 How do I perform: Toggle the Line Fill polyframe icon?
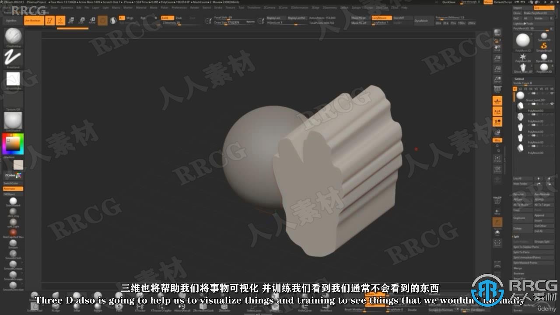pyautogui.click(x=497, y=201)
